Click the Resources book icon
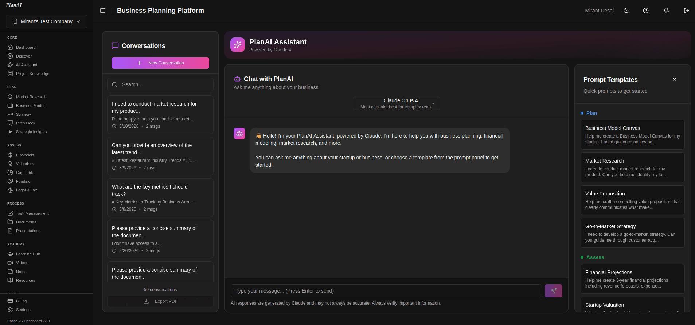The width and height of the screenshot is (695, 325). point(10,280)
